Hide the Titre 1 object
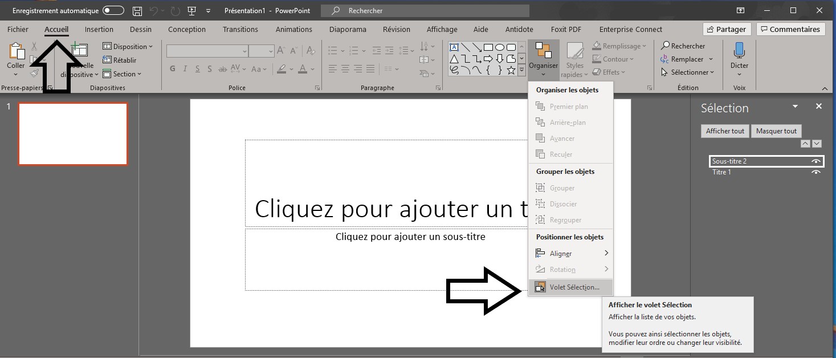This screenshot has width=836, height=358. 815,172
